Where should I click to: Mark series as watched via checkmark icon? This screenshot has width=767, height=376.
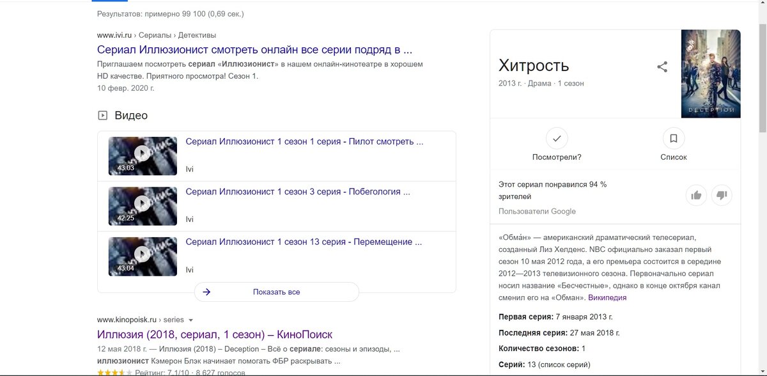(557, 138)
